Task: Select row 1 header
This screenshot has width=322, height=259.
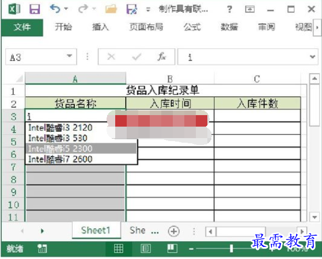Action: coord(13,92)
